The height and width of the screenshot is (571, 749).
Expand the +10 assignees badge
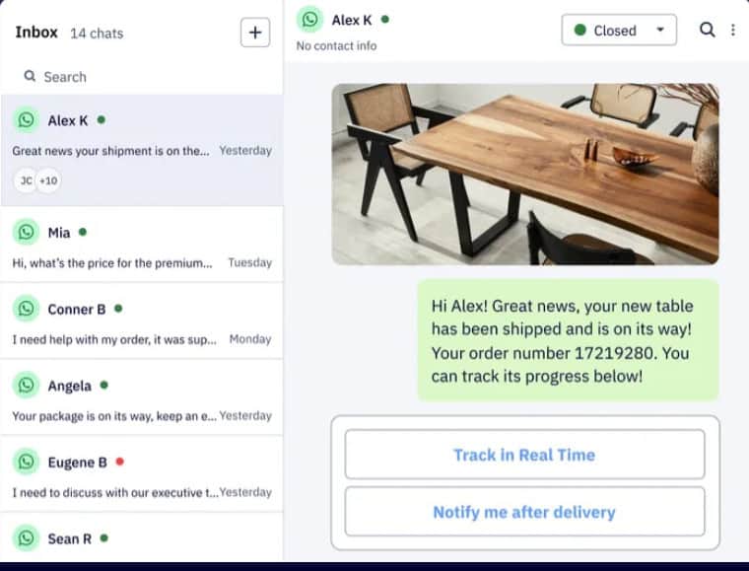[x=48, y=180]
